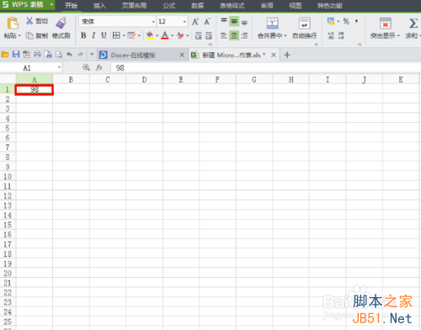The image size is (421, 330).
Task: Toggle top vertical alignment
Action: [x=224, y=21]
